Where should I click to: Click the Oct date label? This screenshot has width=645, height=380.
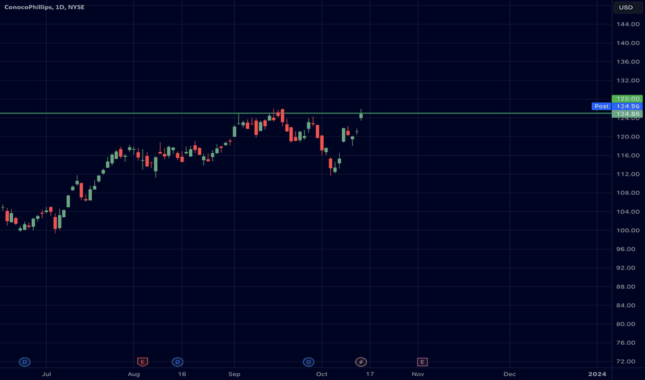(322, 374)
